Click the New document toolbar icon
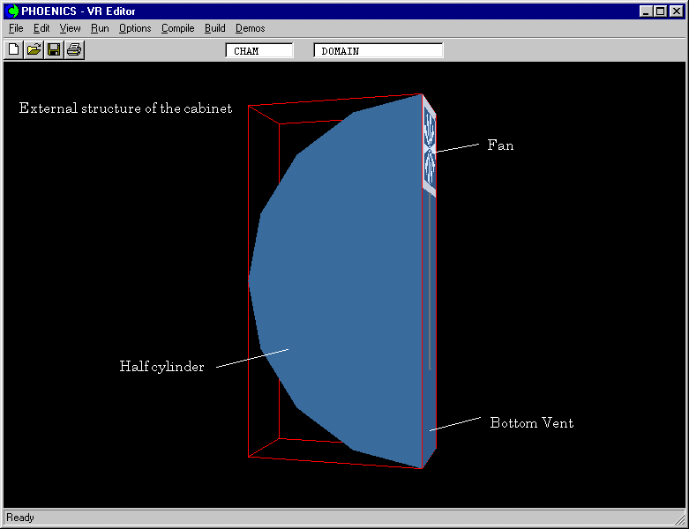Screen dimensions: 689x529 coord(14,49)
